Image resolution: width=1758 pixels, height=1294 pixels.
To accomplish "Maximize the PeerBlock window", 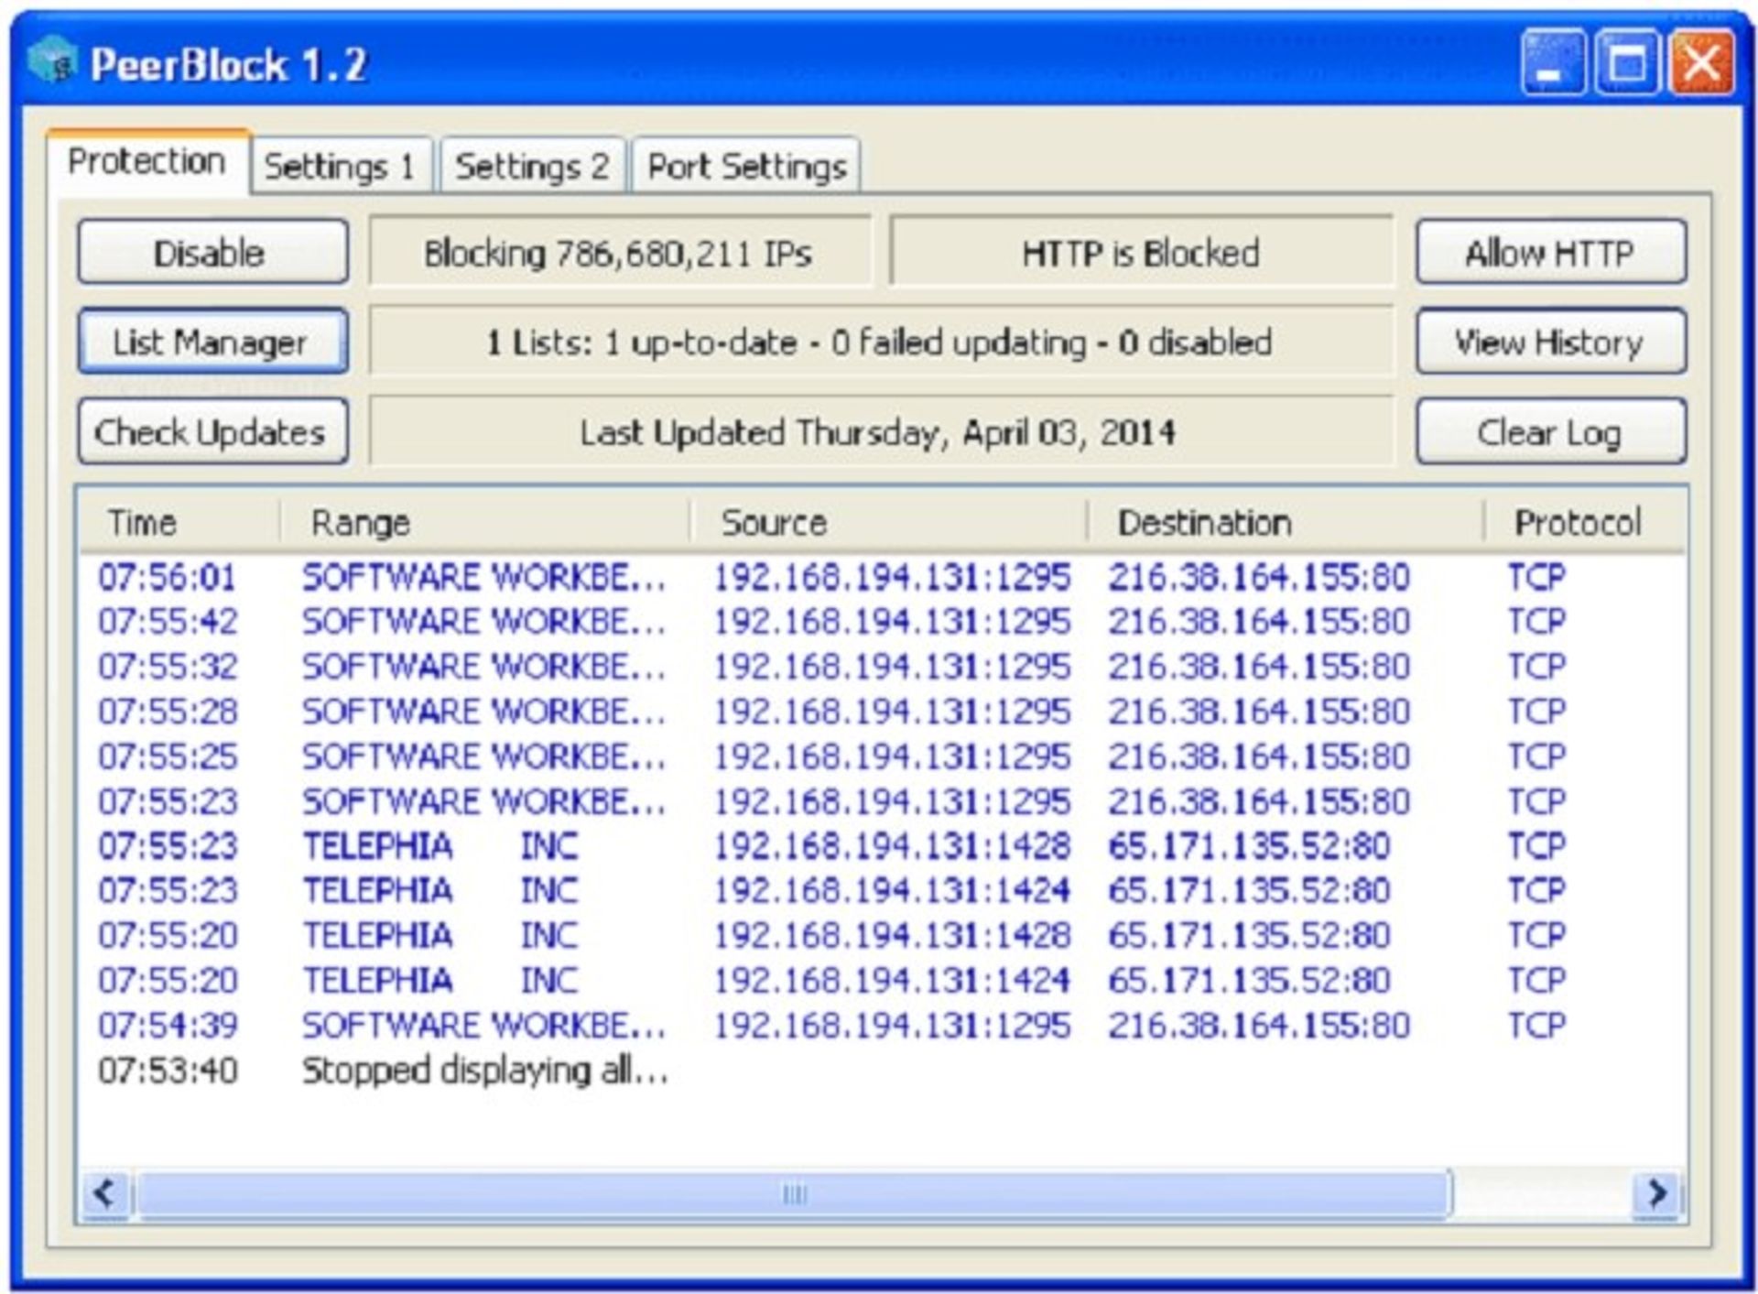I will (x=1627, y=62).
